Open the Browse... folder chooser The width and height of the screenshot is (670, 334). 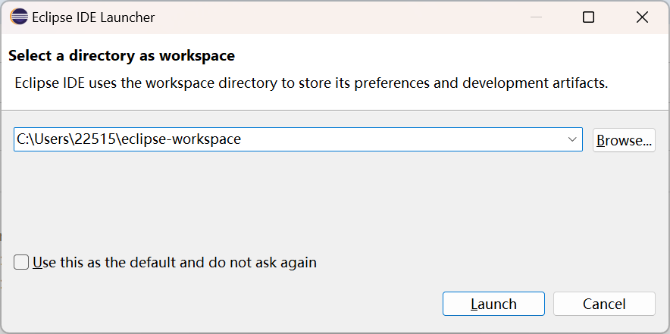(623, 140)
